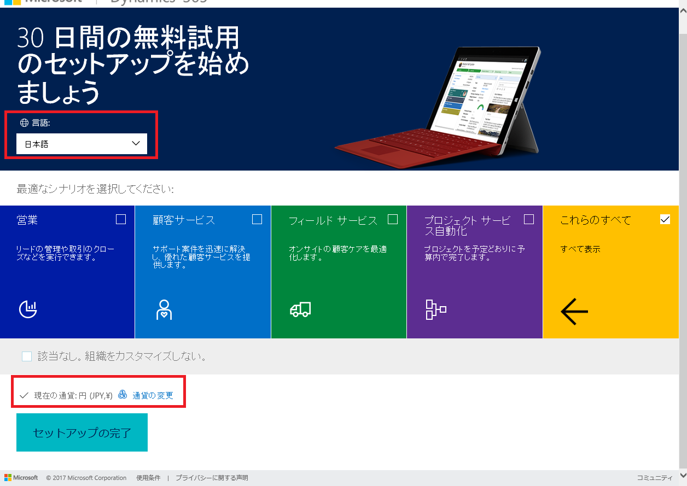
Task: Select the フィールド サービス truck icon
Action: [x=301, y=309]
